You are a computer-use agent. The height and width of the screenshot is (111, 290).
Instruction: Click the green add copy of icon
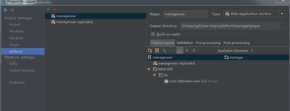(x=164, y=50)
